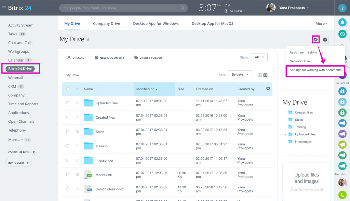Click the flag counter icon near clock

(227, 5)
